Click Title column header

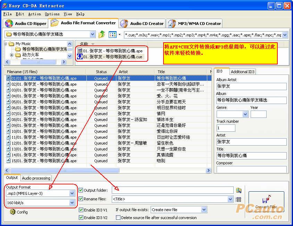[x=181, y=72]
